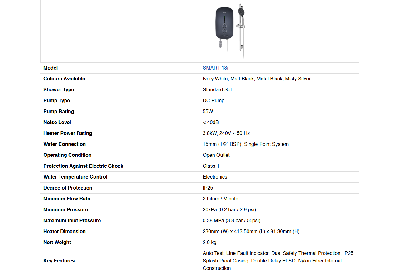The height and width of the screenshot is (274, 399).
Task: Click the Noise Level row label
Action: 57,122
